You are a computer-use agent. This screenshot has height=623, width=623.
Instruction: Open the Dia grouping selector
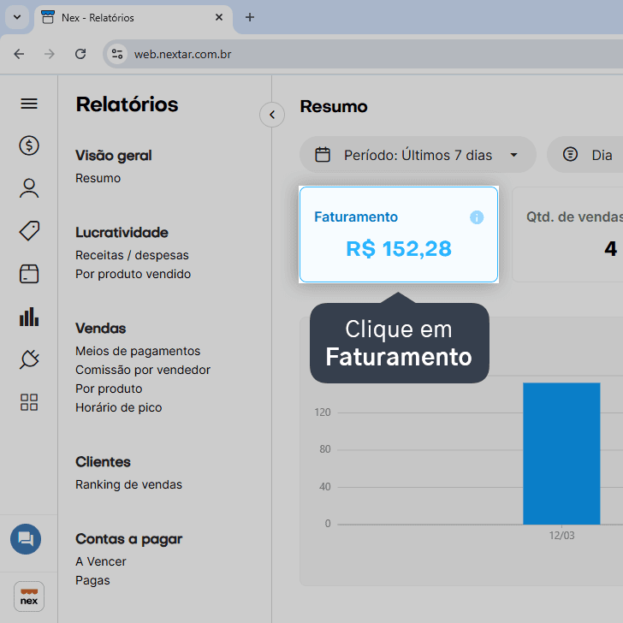pos(584,155)
